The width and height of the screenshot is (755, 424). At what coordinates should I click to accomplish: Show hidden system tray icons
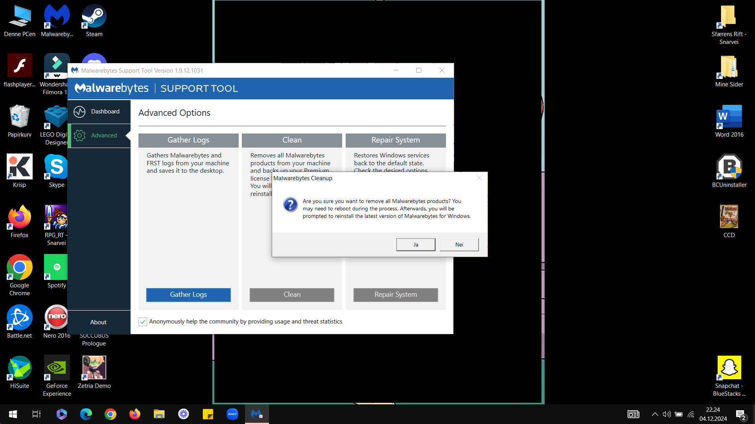click(x=655, y=414)
